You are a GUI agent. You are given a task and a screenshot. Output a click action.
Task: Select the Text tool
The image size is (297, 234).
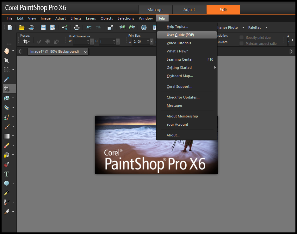tap(7, 174)
